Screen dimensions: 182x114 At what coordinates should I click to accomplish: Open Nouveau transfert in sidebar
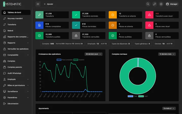click(x=16, y=18)
